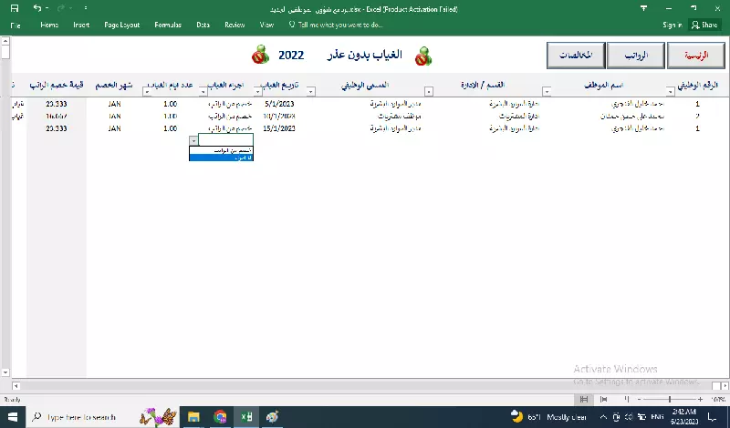Open Chrome from the taskbar
This screenshot has height=428, width=730.
click(220, 417)
